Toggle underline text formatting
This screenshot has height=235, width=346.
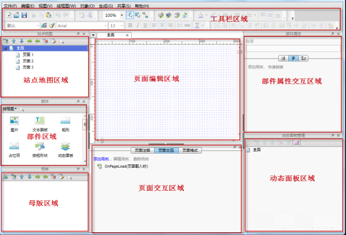pos(145,26)
